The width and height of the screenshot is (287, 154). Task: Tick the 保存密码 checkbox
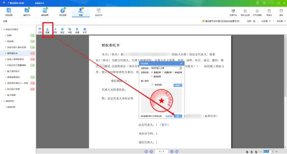[153, 85]
